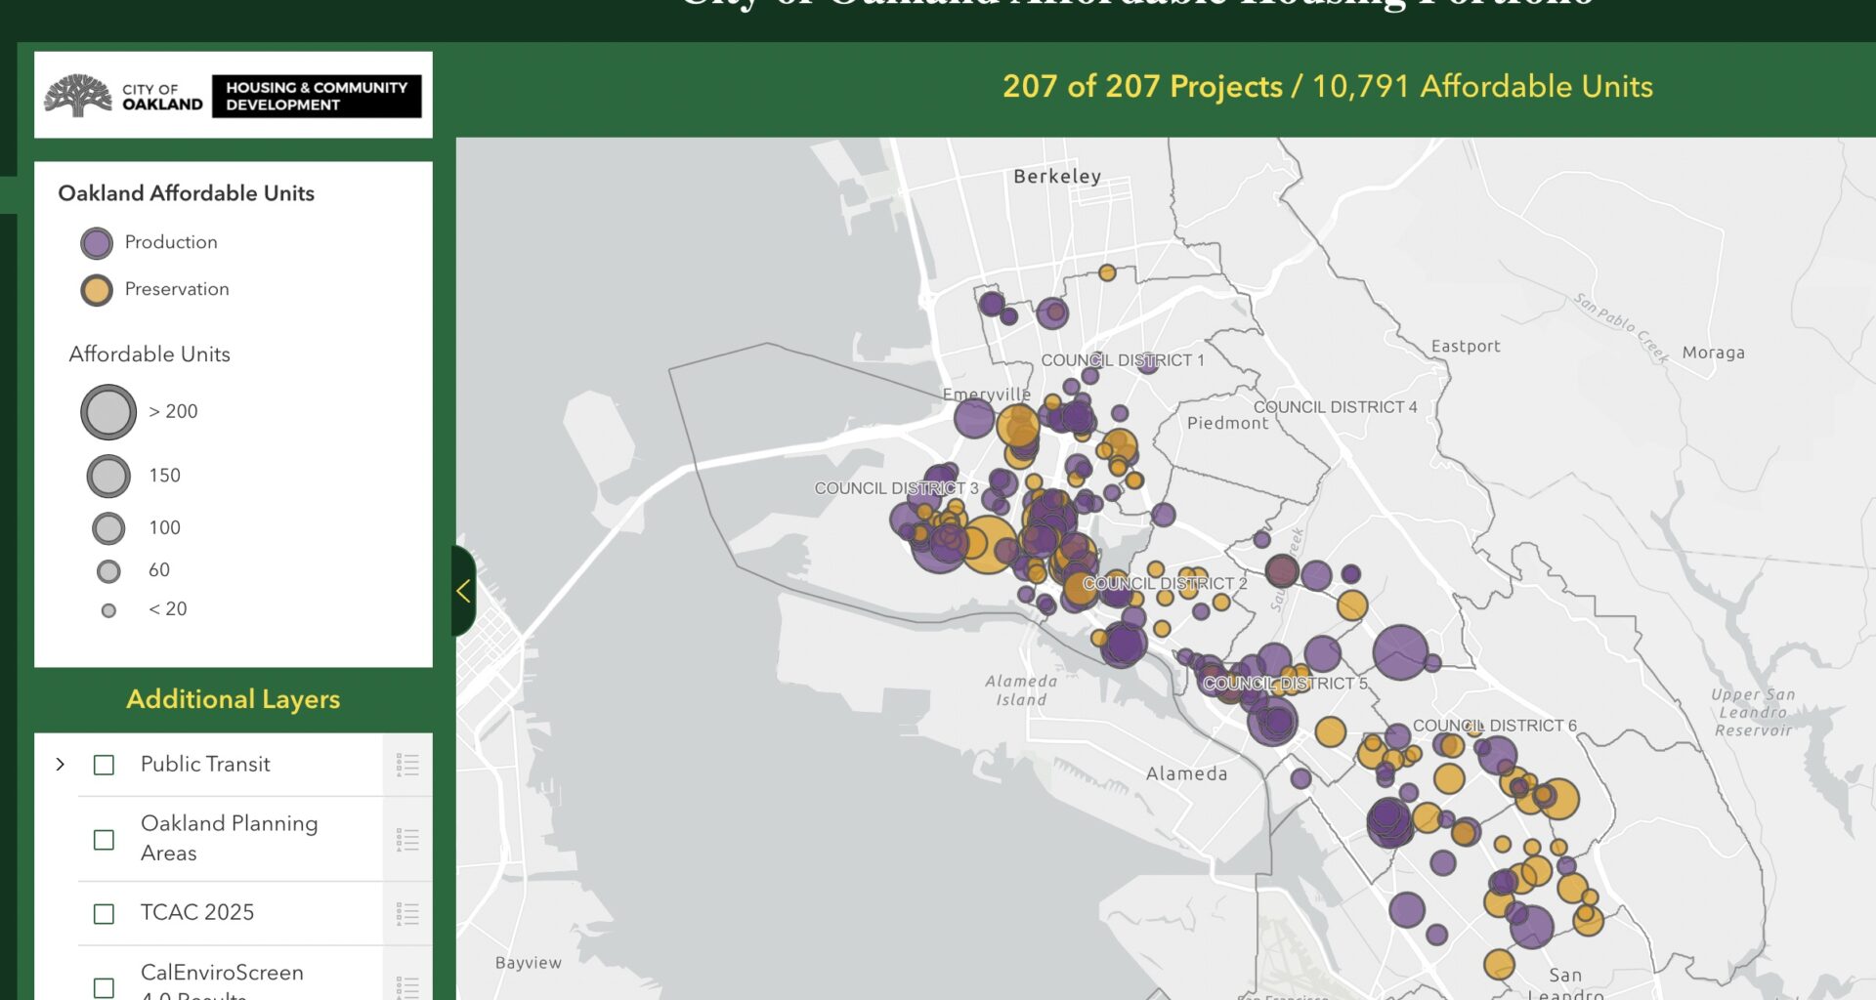Open legend icon for Public Transit layer
Viewport: 1876px width, 1000px height.
pos(407,765)
